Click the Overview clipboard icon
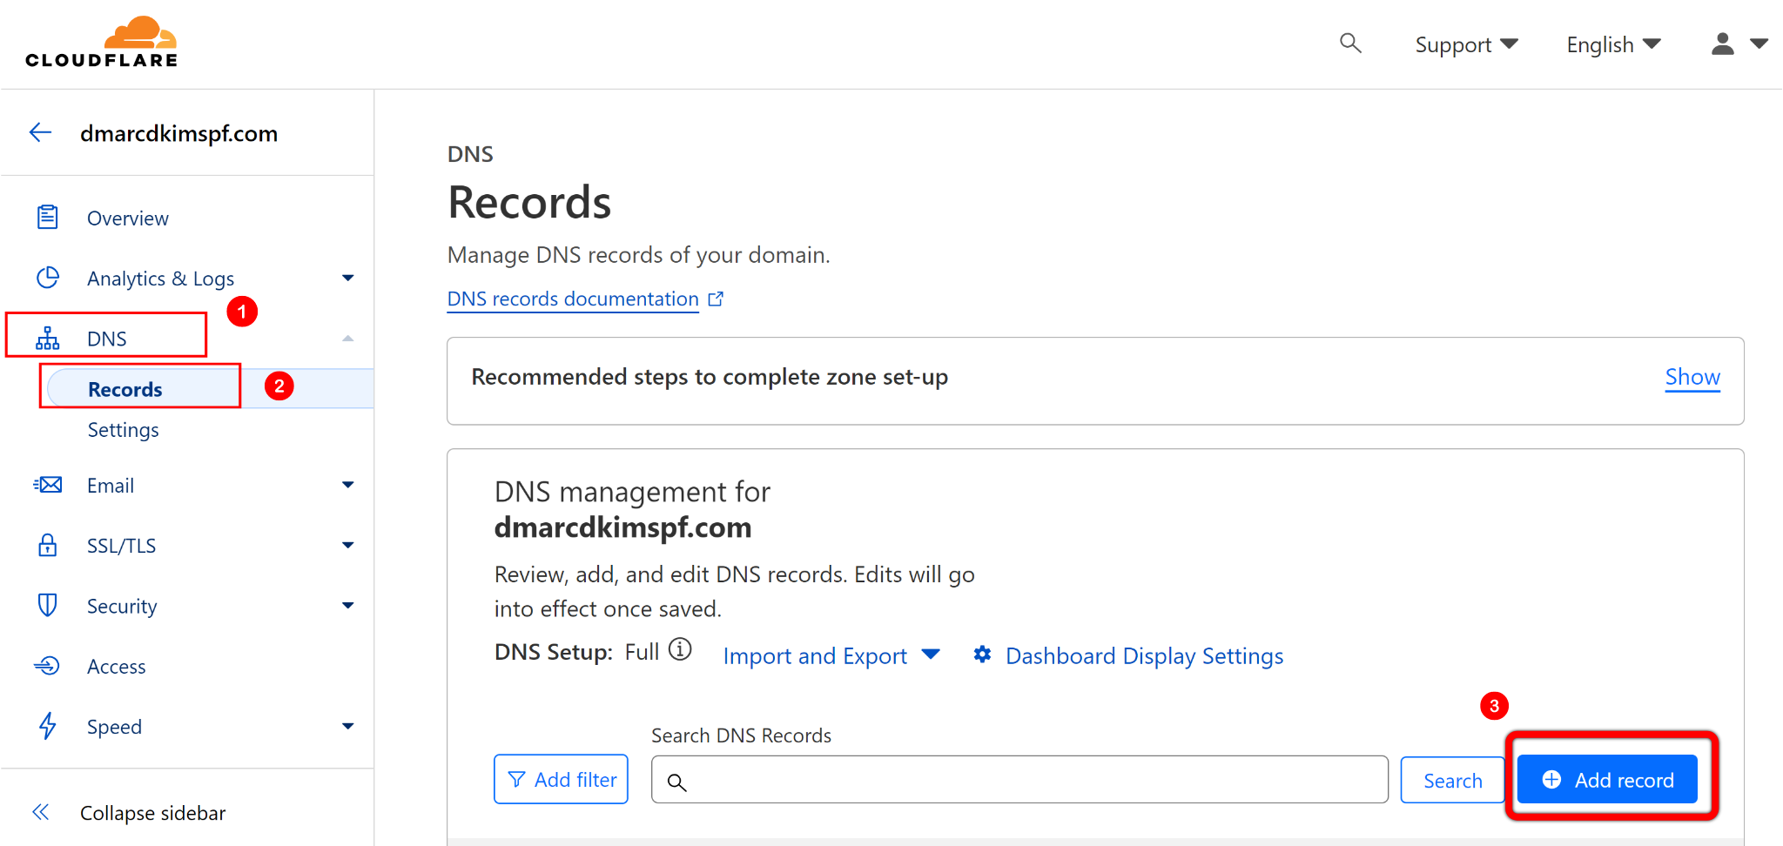The height and width of the screenshot is (846, 1783). pos(48,217)
